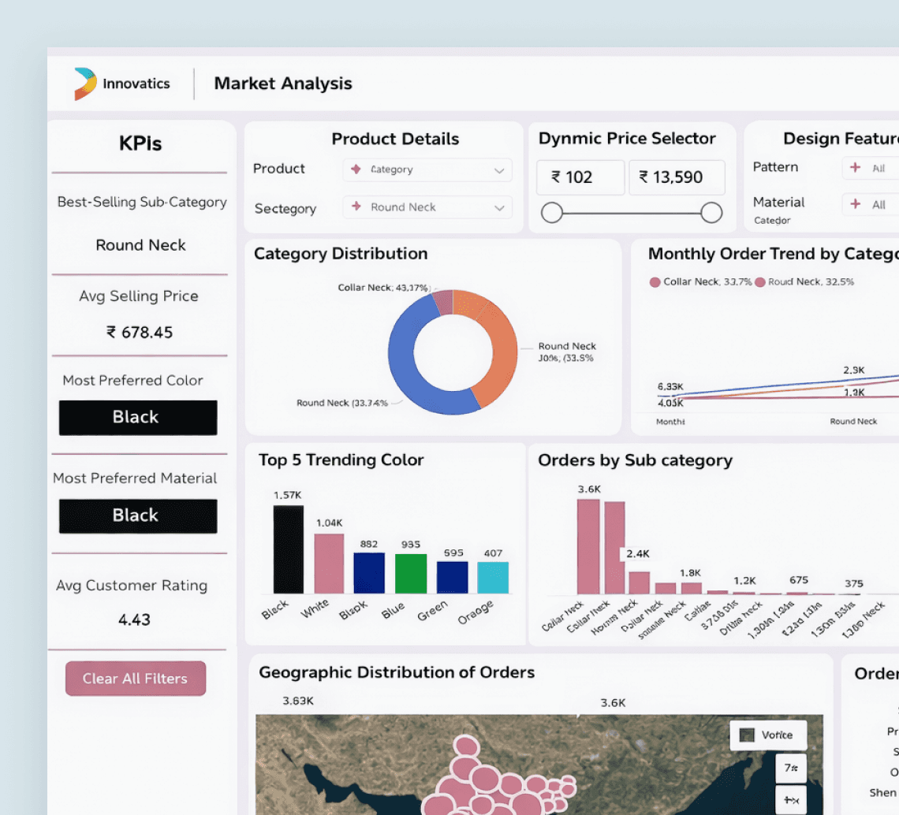This screenshot has width=899, height=815.
Task: Click the 'Round Neck' best-selling value
Action: pyautogui.click(x=140, y=245)
